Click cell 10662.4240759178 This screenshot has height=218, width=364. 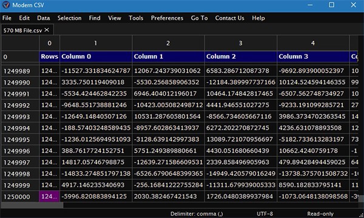point(313,151)
